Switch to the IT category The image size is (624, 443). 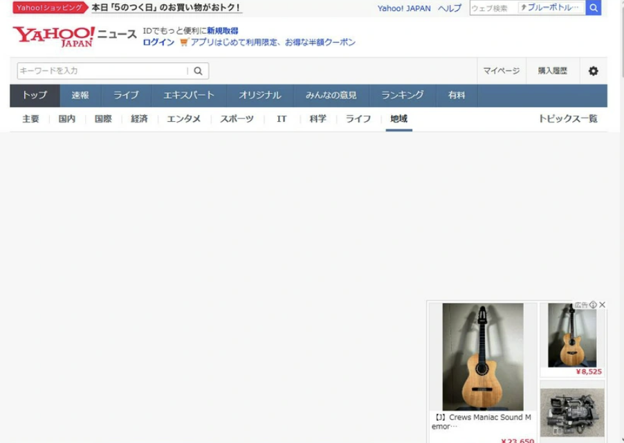(282, 118)
